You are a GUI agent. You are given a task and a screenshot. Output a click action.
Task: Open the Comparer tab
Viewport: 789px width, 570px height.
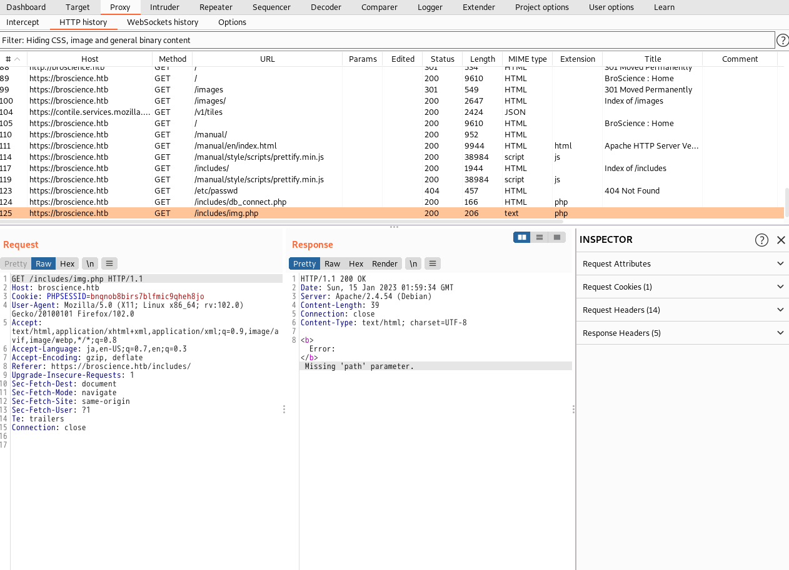[379, 7]
